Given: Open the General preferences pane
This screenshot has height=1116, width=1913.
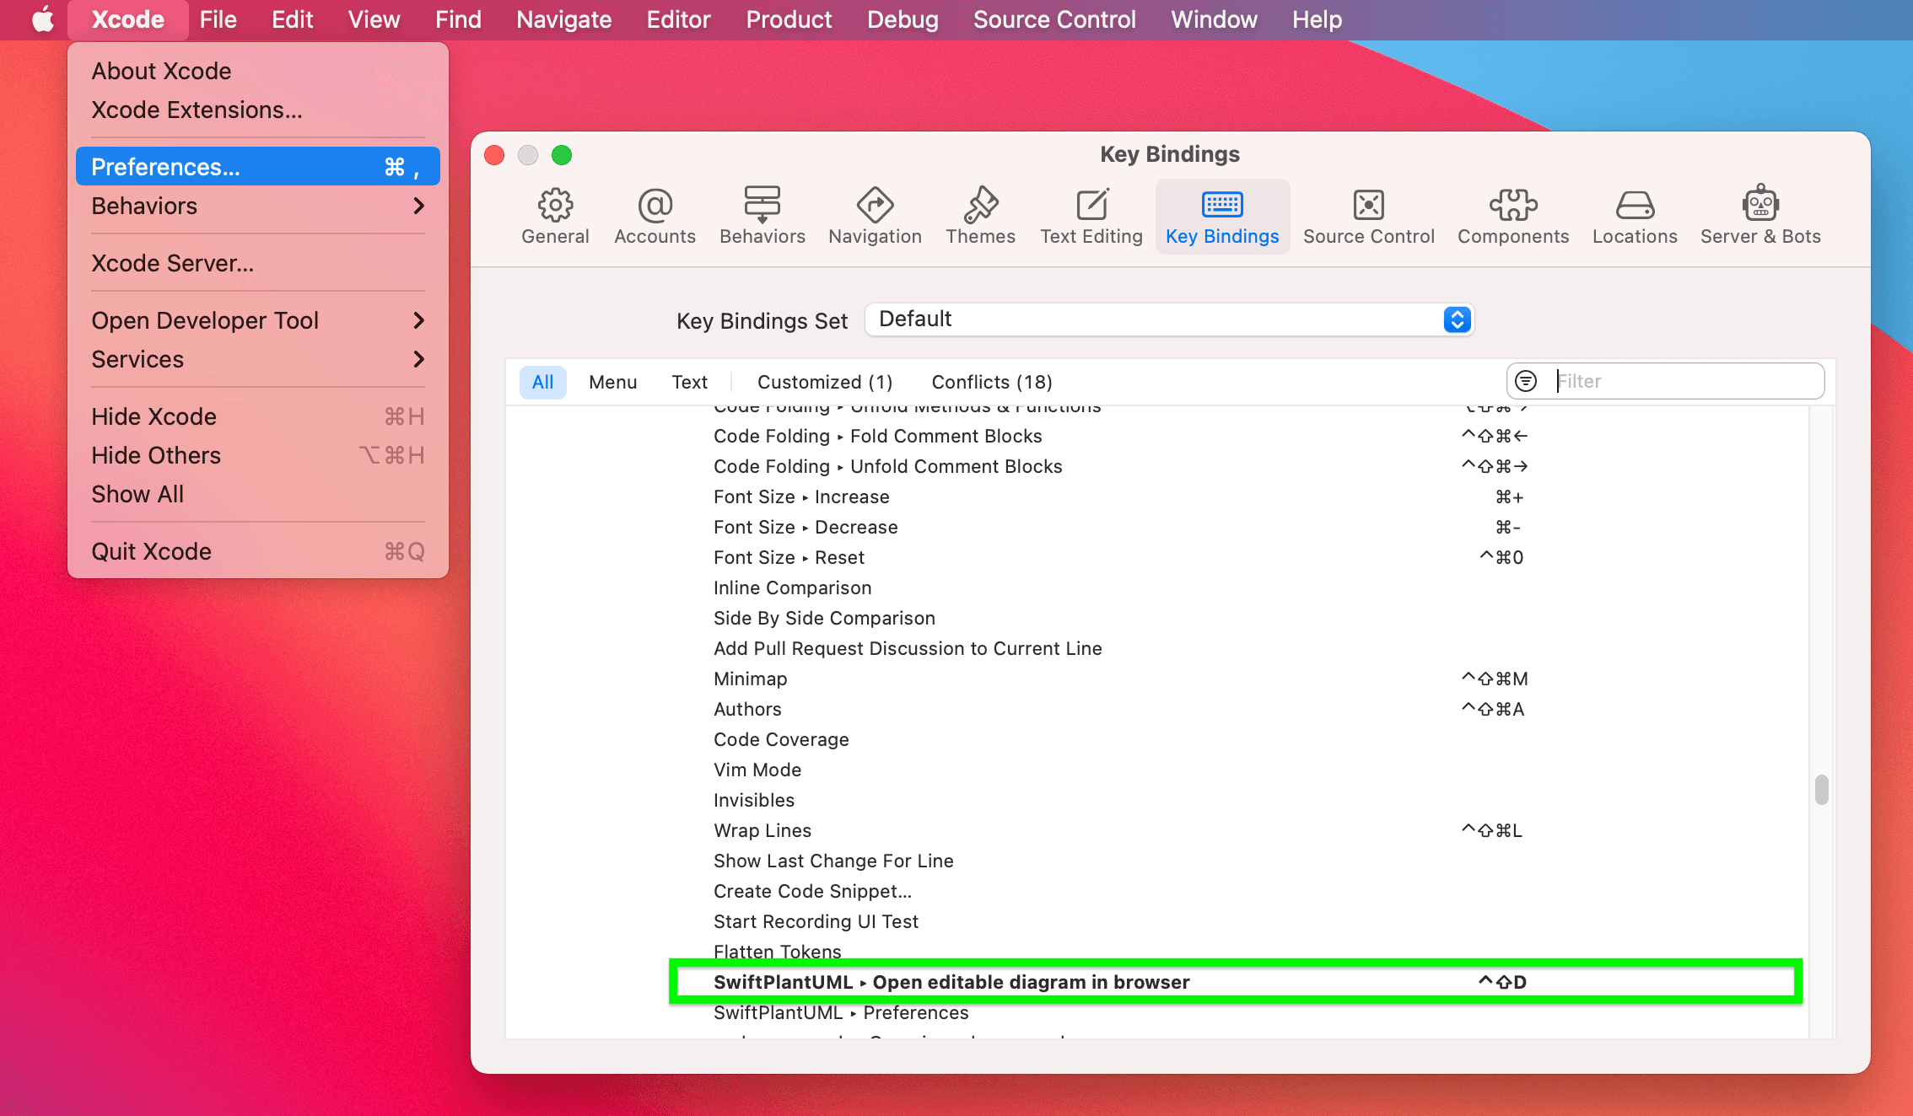Looking at the screenshot, I should point(555,217).
